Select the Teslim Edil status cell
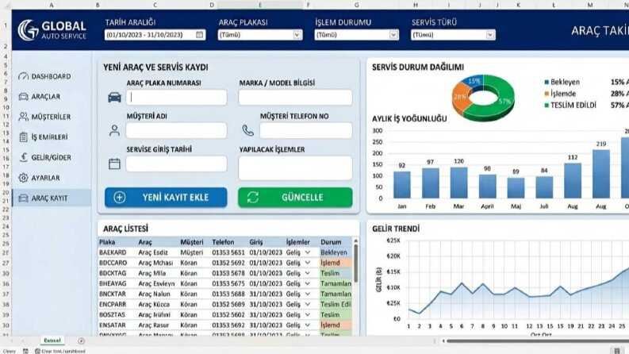The height and width of the screenshot is (354, 629). [x=336, y=305]
